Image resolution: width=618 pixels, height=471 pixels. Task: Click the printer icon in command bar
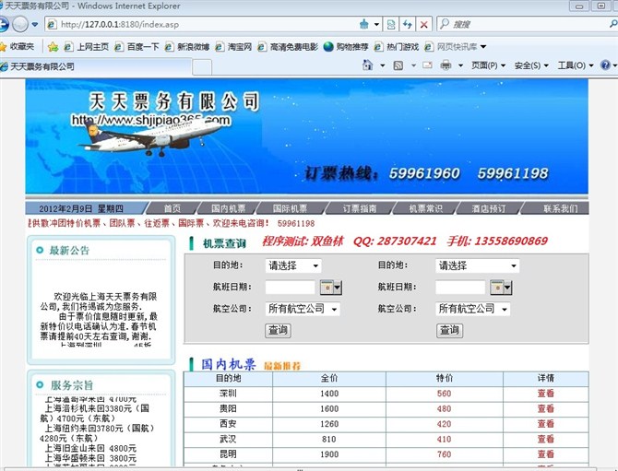pos(446,65)
